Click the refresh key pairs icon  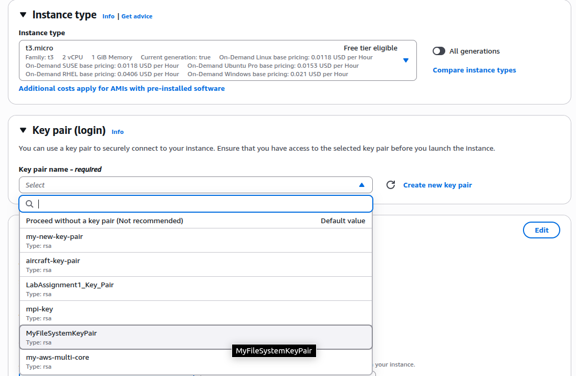pyautogui.click(x=390, y=185)
